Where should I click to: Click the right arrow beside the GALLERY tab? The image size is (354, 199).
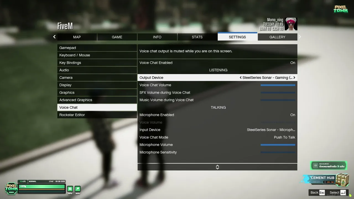coord(300,37)
